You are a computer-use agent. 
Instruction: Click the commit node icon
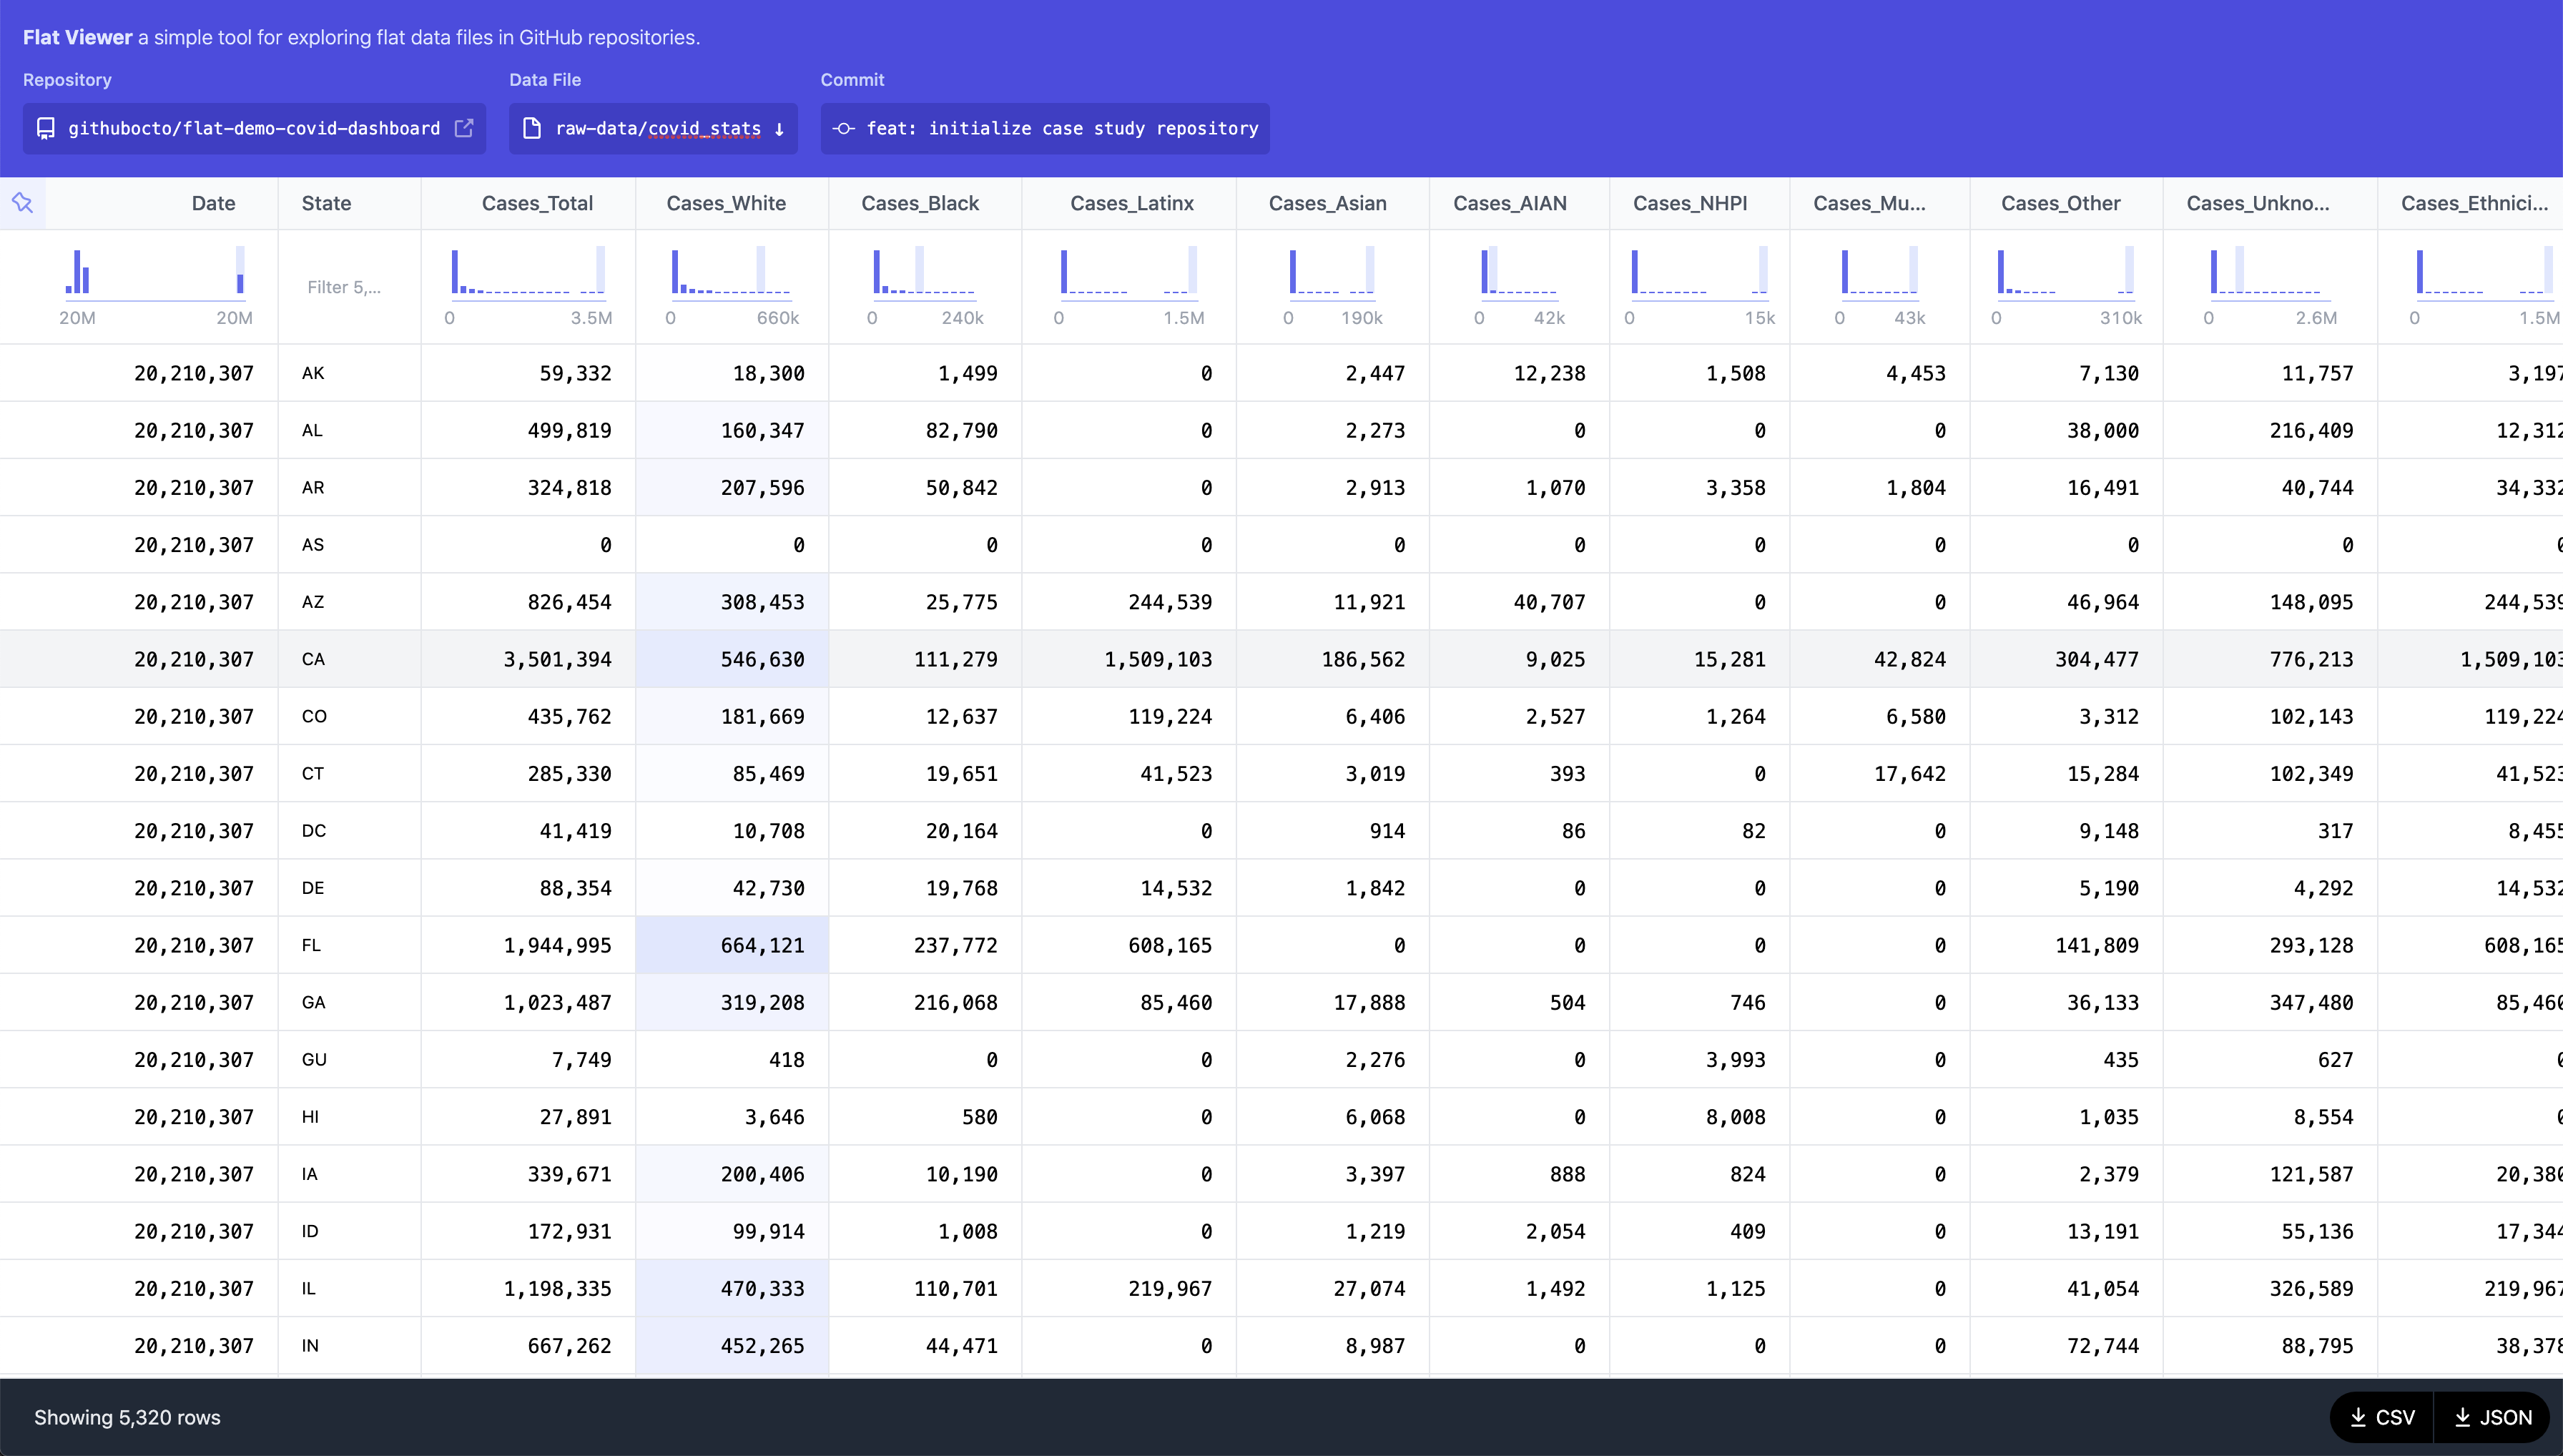[844, 128]
